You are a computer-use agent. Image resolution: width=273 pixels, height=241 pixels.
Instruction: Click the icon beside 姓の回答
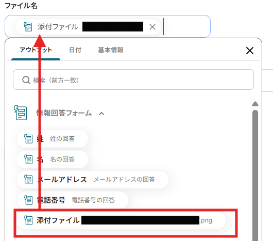28,139
